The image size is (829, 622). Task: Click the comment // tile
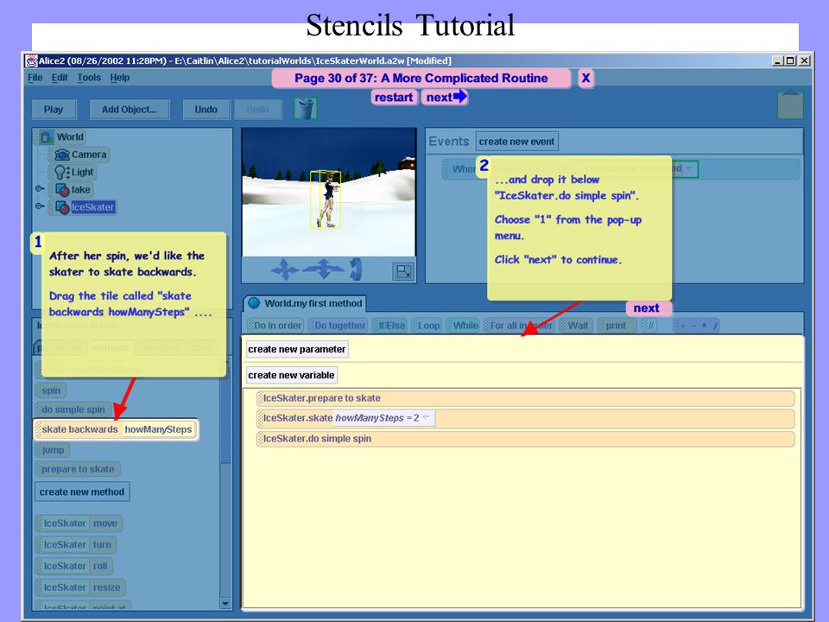tap(649, 326)
